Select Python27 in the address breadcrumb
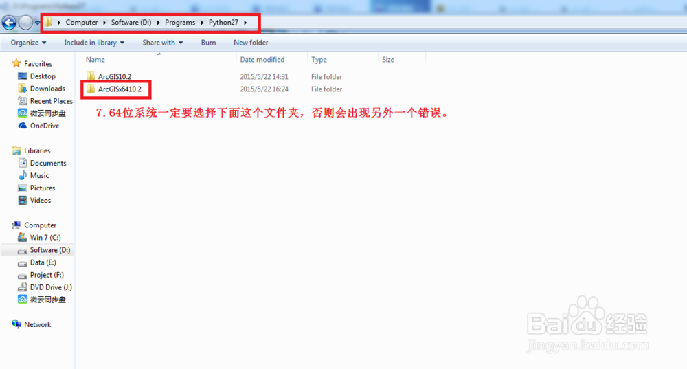Image resolution: width=687 pixels, height=369 pixels. coord(223,23)
